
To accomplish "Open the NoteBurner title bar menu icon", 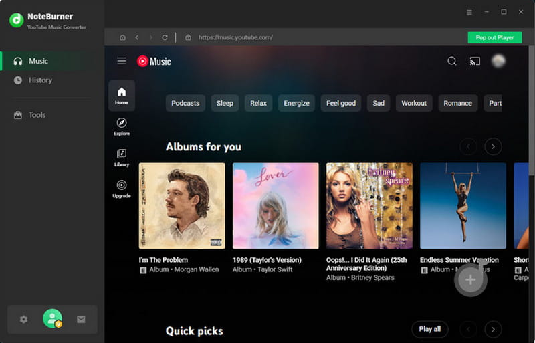I will pos(469,12).
